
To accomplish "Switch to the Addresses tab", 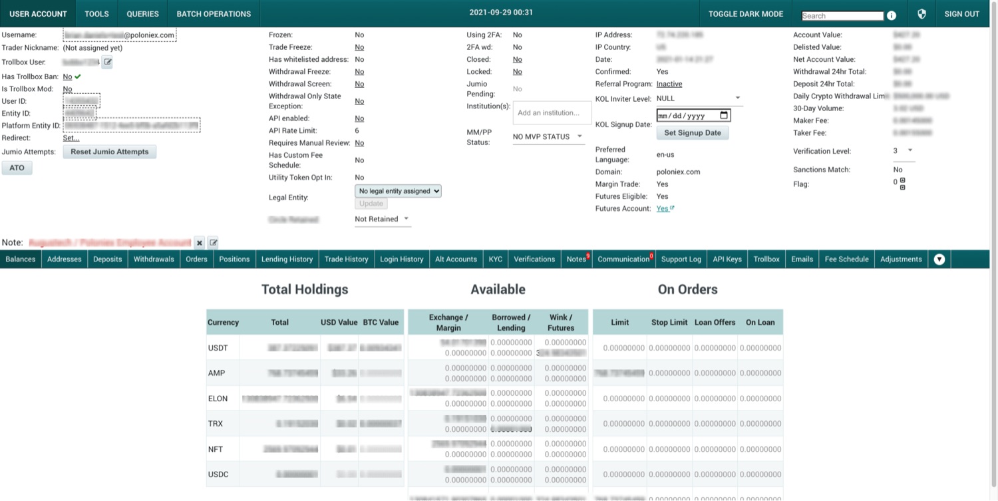I will [65, 259].
